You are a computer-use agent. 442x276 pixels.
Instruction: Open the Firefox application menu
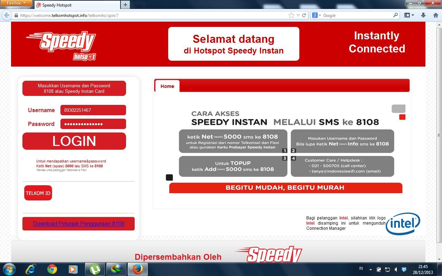coord(16,3)
